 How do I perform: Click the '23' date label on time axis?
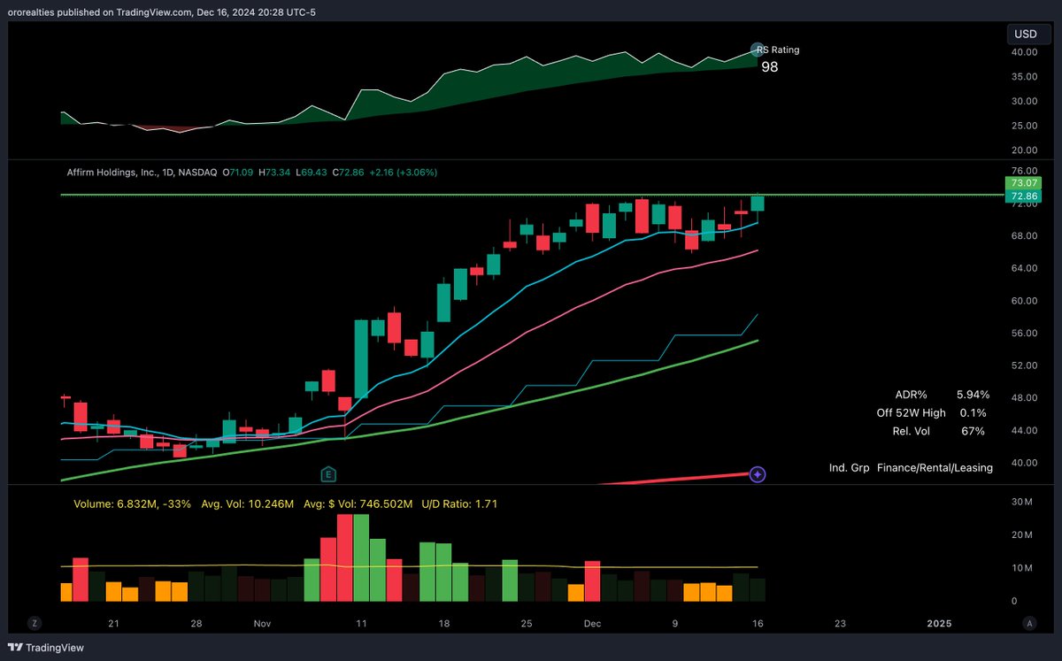point(840,624)
